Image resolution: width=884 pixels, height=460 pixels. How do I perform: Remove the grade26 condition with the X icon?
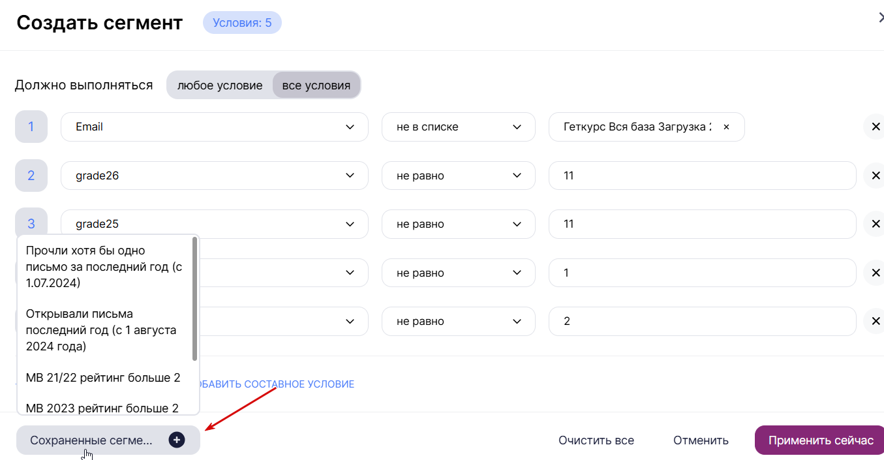[874, 176]
